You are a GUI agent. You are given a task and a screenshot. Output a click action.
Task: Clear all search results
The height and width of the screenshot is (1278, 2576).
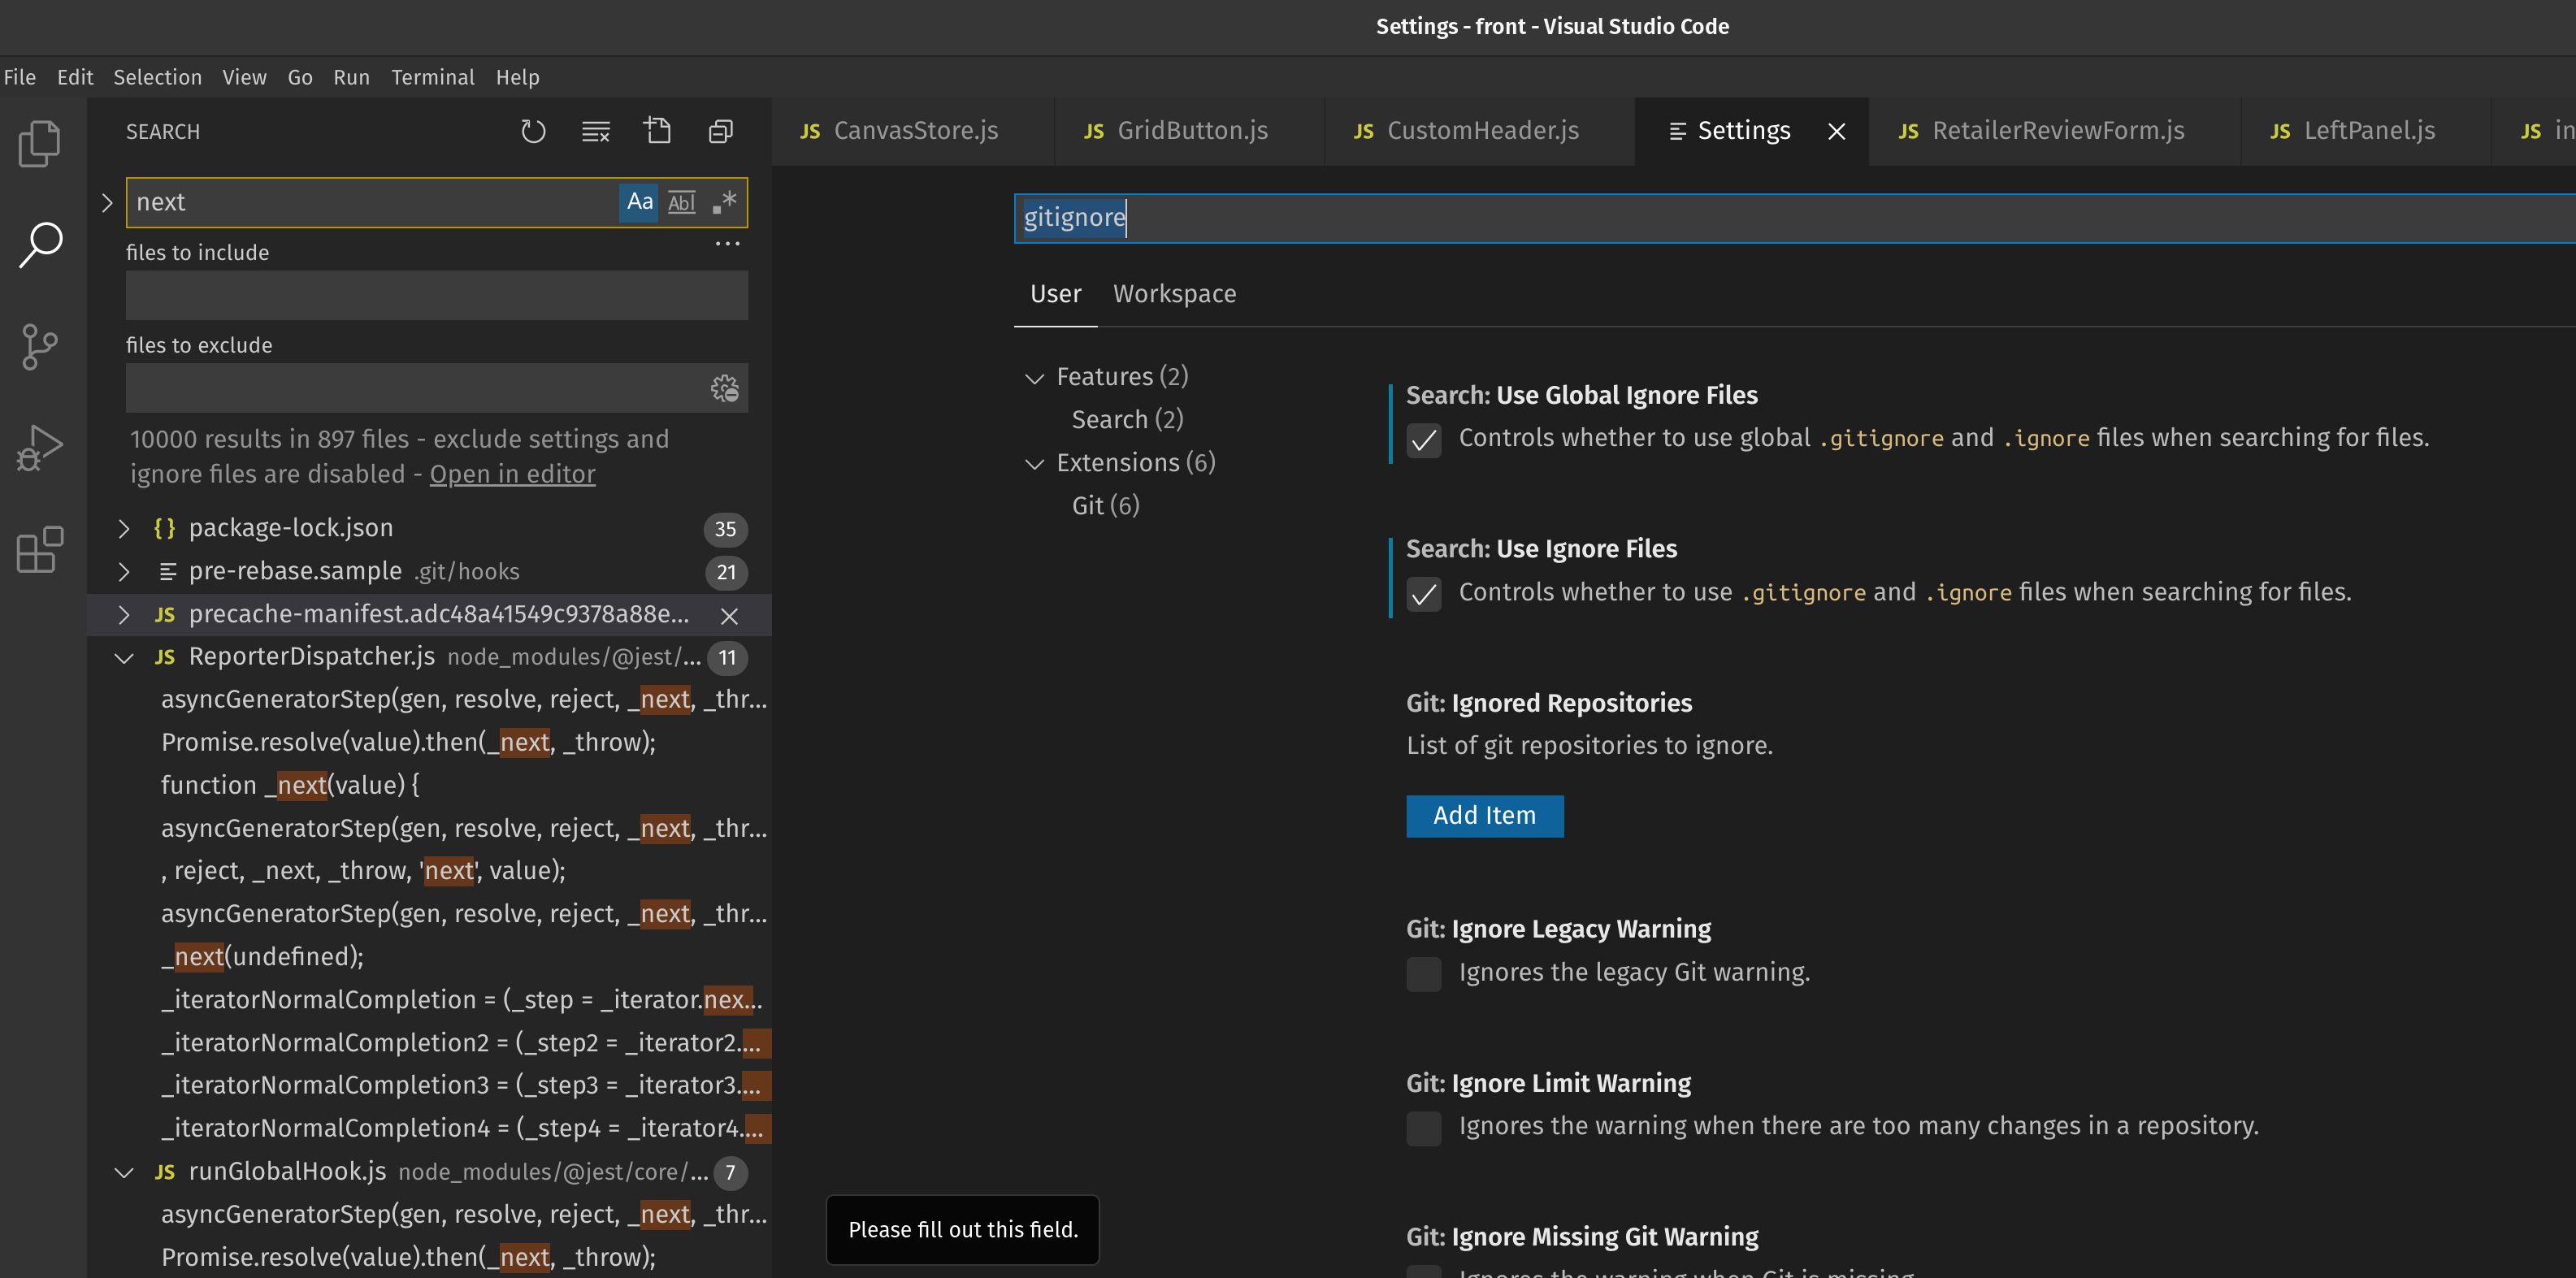tap(595, 131)
